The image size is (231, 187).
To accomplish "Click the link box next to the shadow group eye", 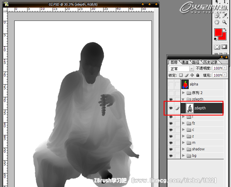I will click(x=177, y=149).
